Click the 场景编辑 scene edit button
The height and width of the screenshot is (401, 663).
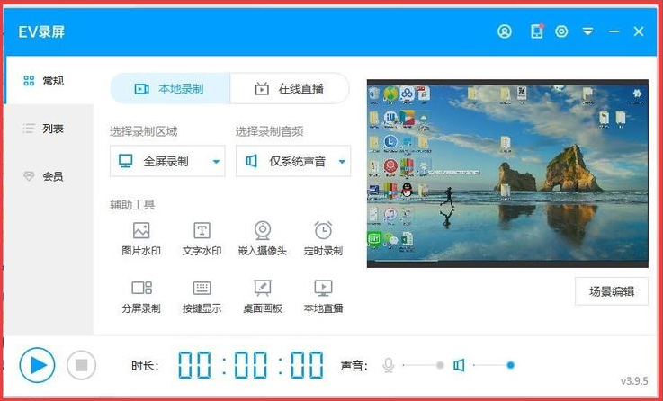tap(612, 291)
